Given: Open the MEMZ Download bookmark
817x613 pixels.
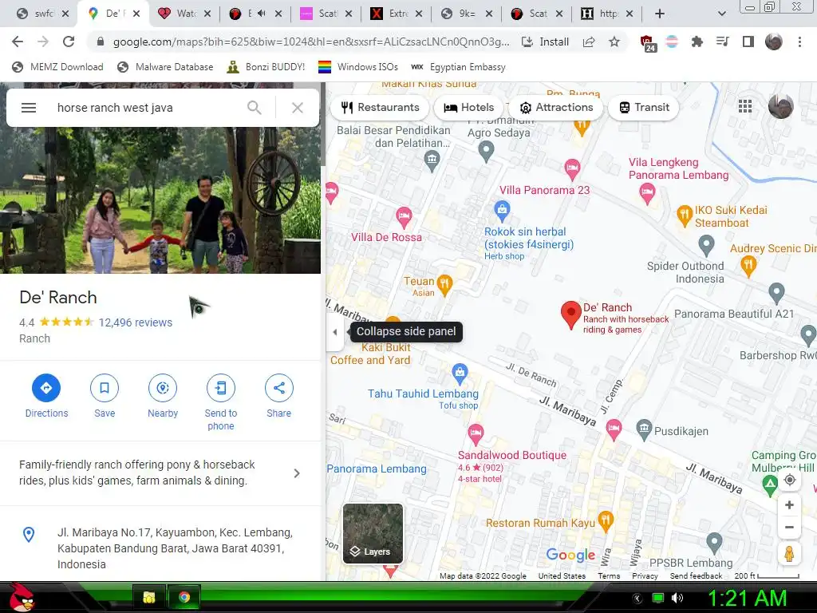Looking at the screenshot, I should [x=57, y=67].
